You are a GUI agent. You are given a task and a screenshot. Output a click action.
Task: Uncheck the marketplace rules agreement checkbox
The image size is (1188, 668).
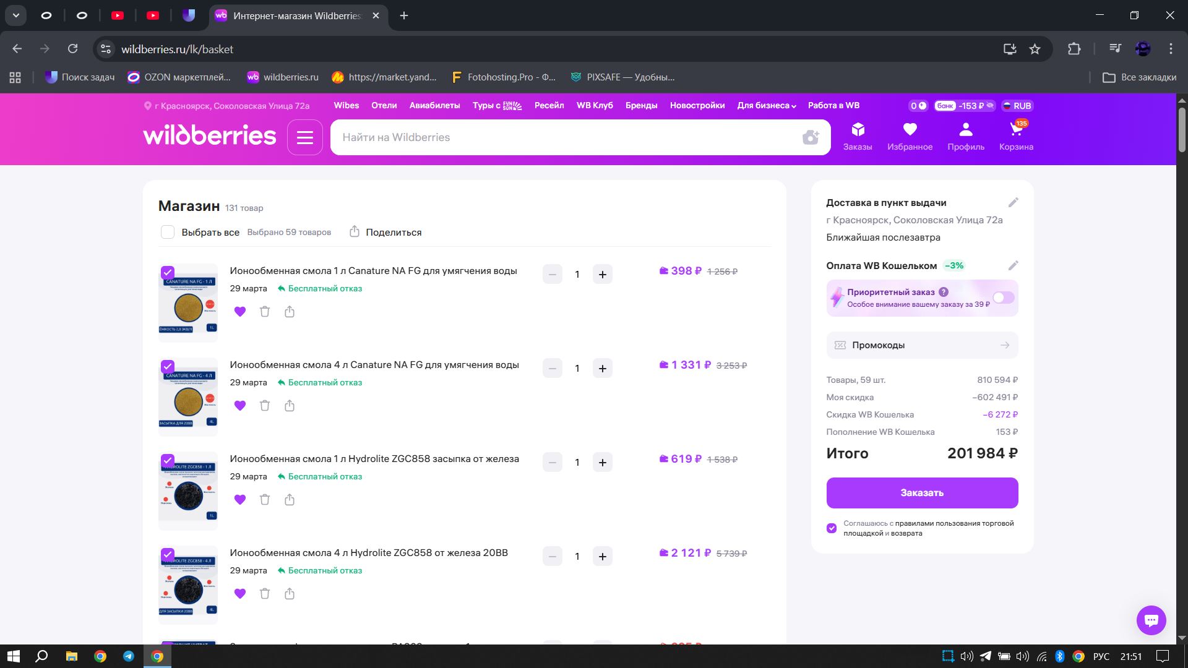[832, 528]
